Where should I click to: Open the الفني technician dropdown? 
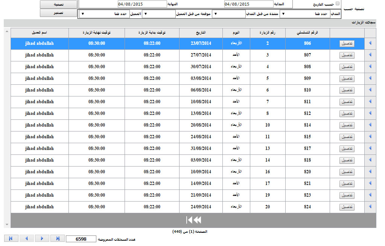coord(305,14)
